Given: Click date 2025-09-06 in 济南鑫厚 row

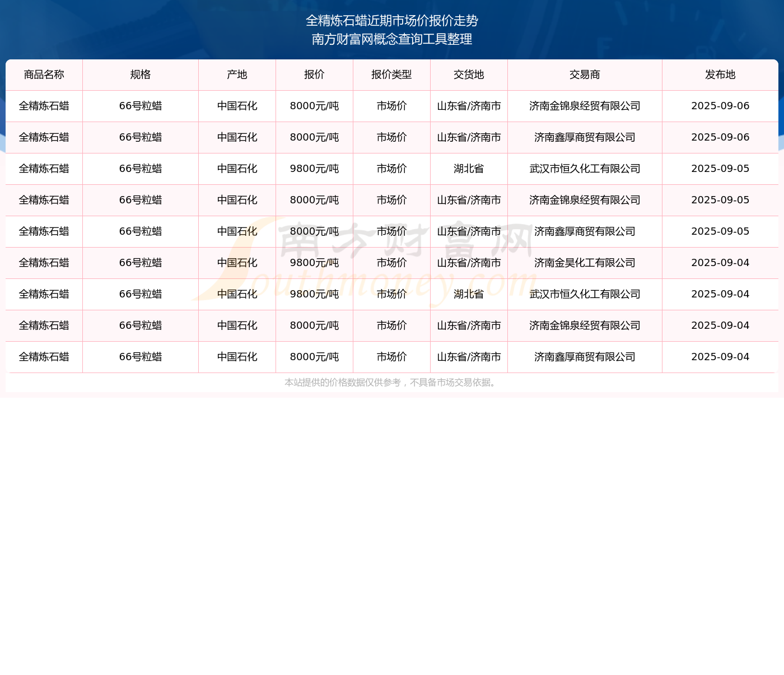Looking at the screenshot, I should pyautogui.click(x=721, y=137).
